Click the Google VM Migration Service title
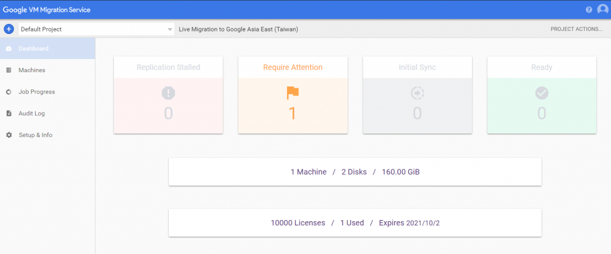The image size is (611, 254). point(47,10)
